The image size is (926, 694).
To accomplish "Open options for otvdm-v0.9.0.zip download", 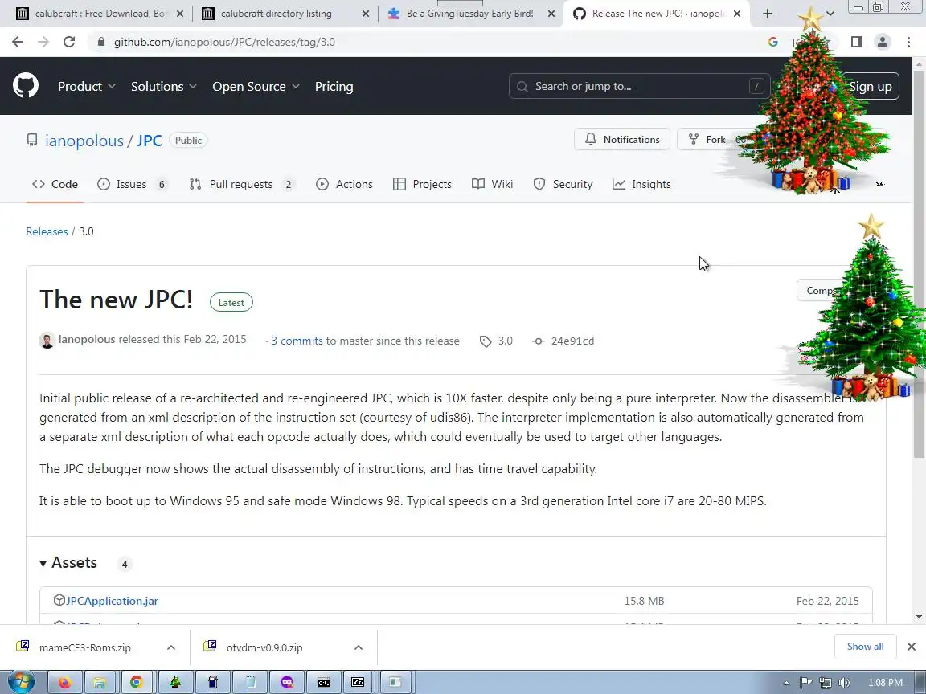I will (359, 647).
